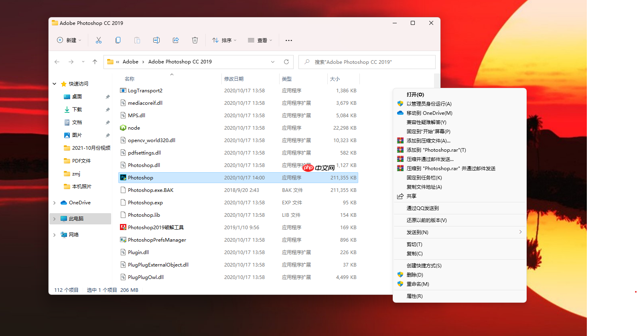Go forward with the right arrow
Viewport: 637px width, 336px height.
(x=71, y=62)
